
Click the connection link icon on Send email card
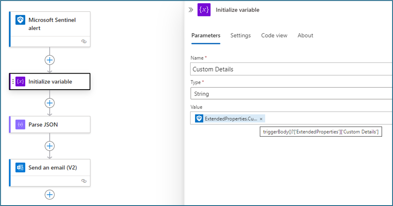pyautogui.click(x=83, y=181)
